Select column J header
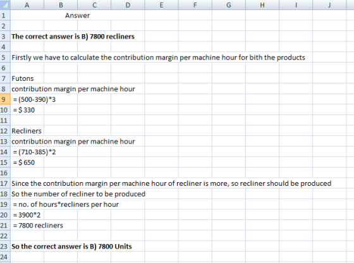Viewport: 354px width, 263px height. pos(329,4)
